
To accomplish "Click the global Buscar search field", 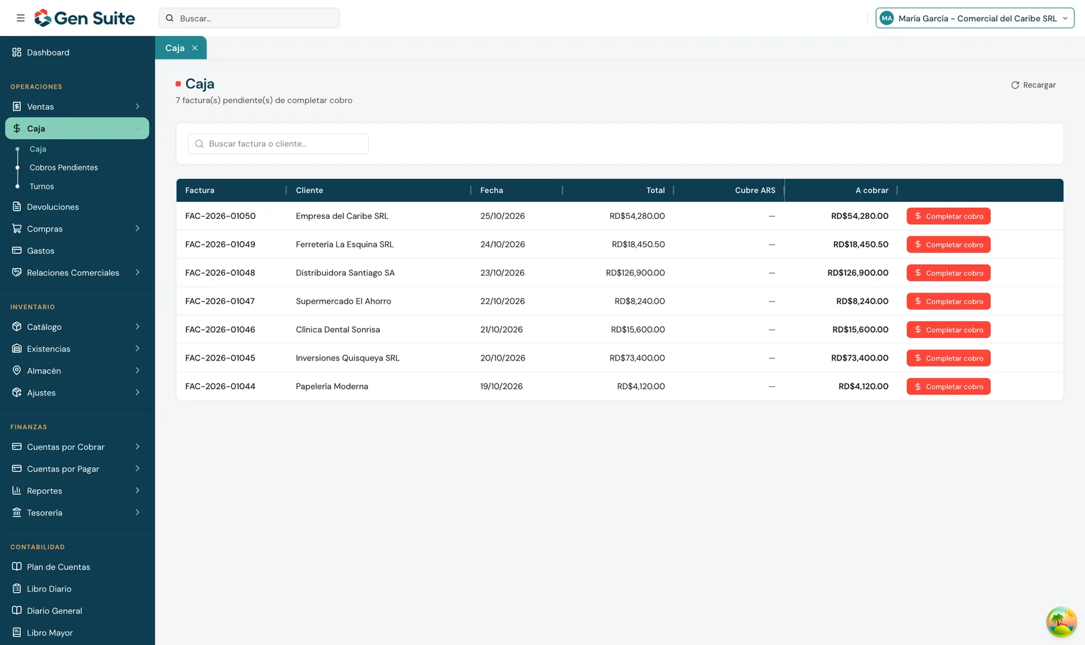I will (249, 18).
